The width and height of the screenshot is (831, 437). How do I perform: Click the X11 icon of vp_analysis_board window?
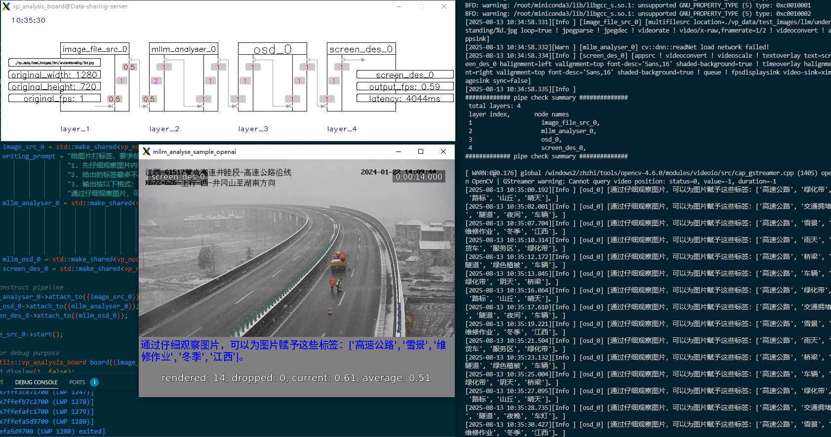click(6, 6)
